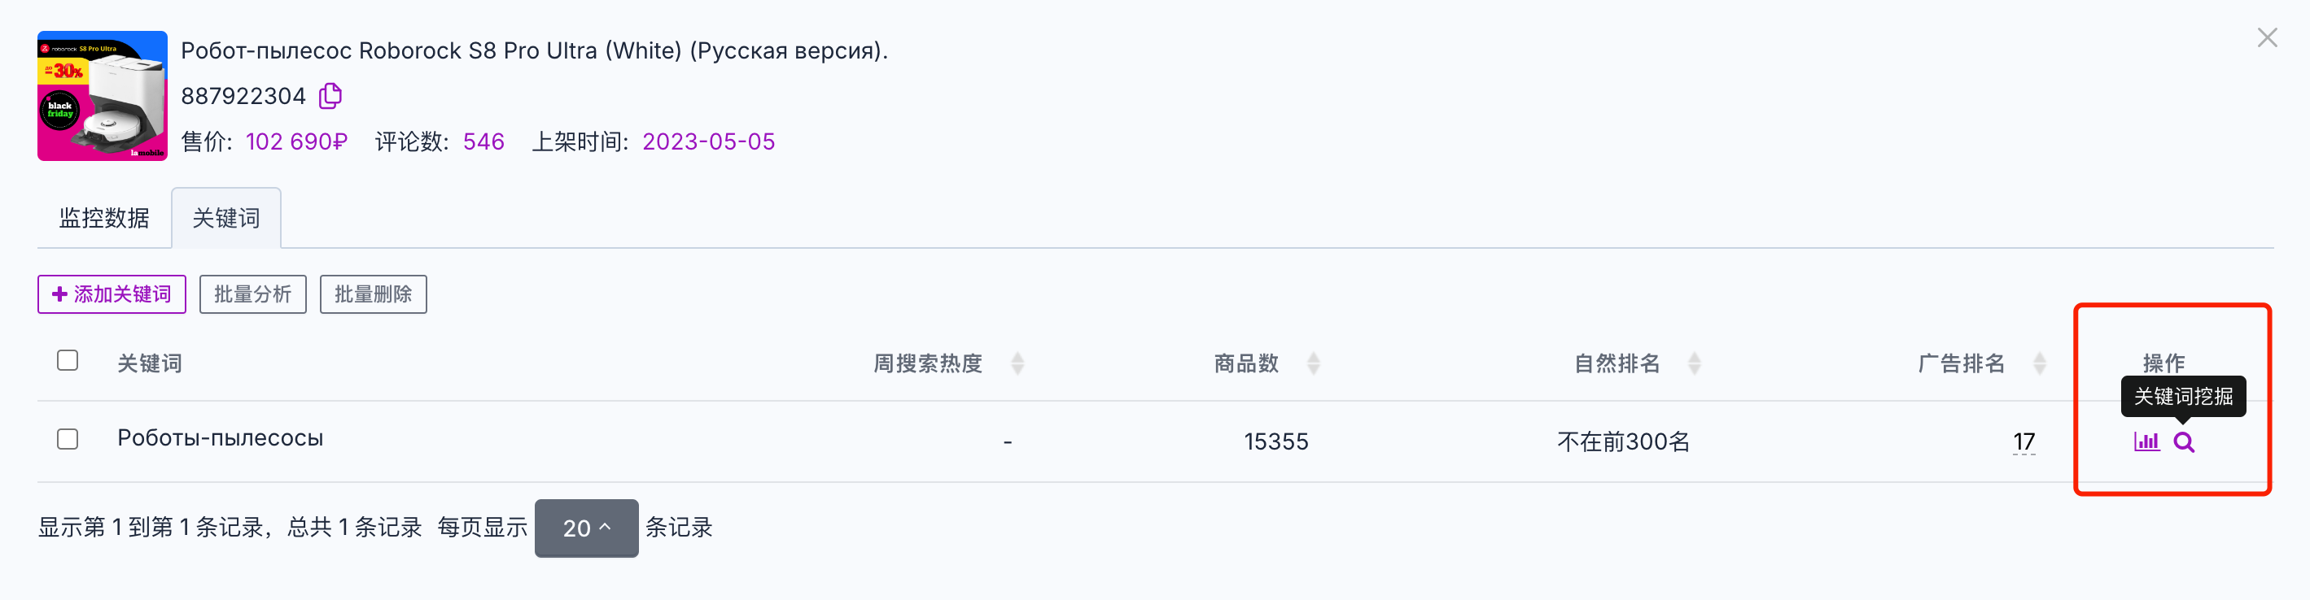Select the 关键词 tab

click(226, 218)
